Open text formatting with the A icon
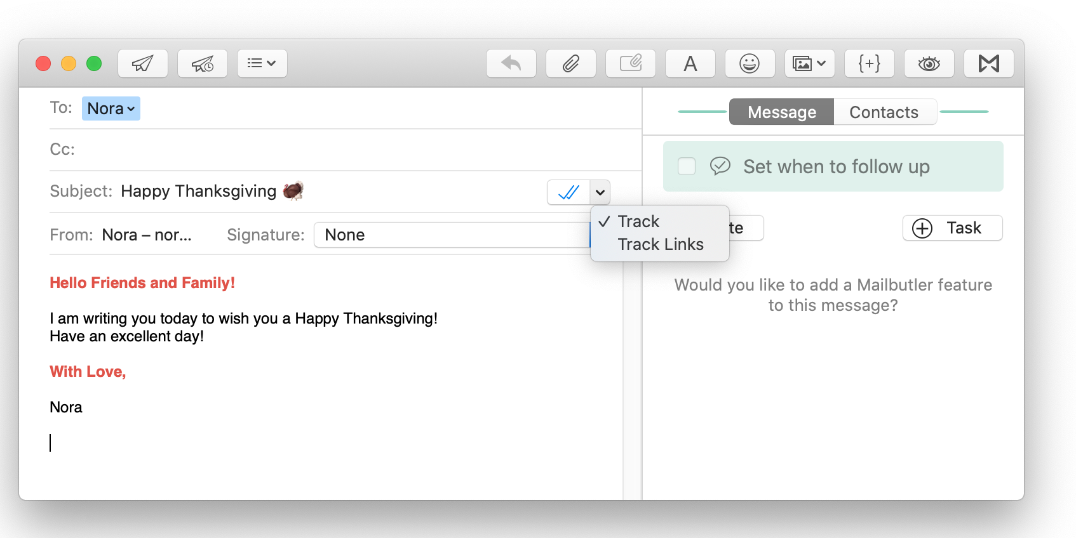 point(690,63)
